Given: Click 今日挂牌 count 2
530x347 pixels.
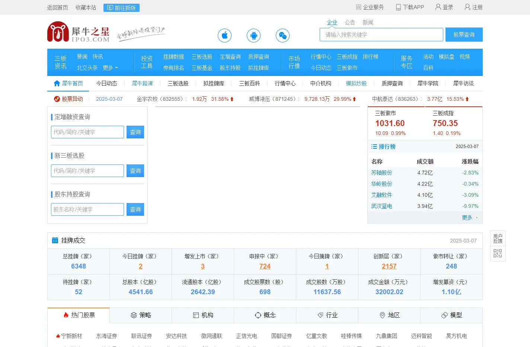Looking at the screenshot, I should click(x=141, y=266).
